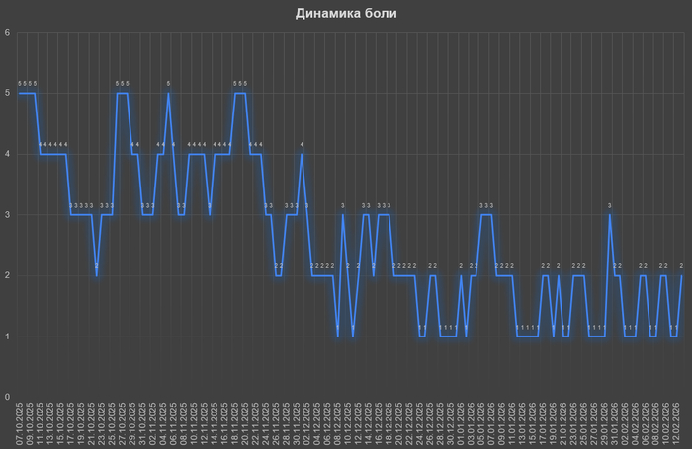
Task: Click lone '5' data label above early November peak
Action: click(169, 83)
